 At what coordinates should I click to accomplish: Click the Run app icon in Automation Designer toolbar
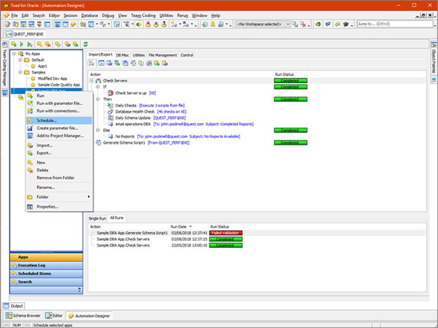click(x=14, y=44)
